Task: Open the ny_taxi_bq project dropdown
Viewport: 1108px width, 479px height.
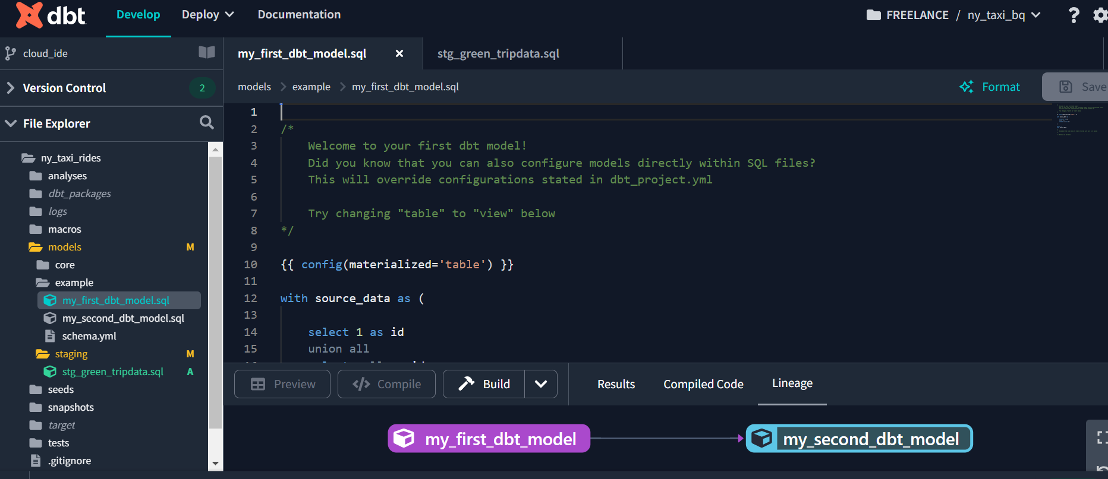Action: coord(1004,15)
